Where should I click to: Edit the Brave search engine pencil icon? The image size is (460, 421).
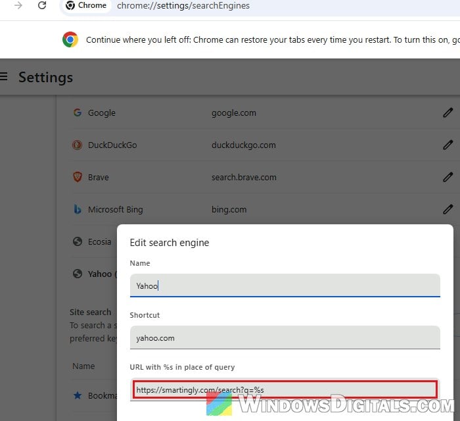448,177
